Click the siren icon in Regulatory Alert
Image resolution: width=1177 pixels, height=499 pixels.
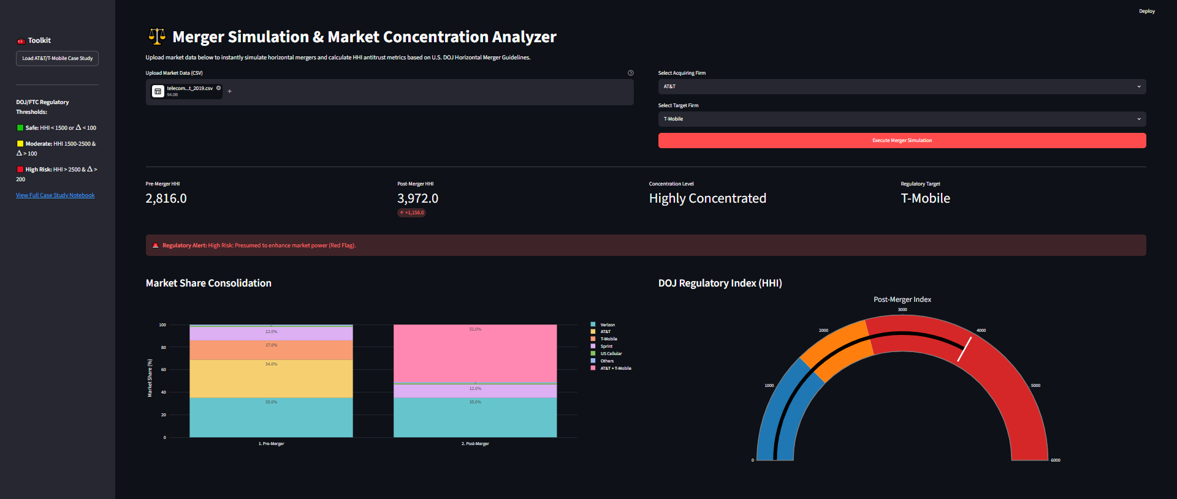click(155, 246)
